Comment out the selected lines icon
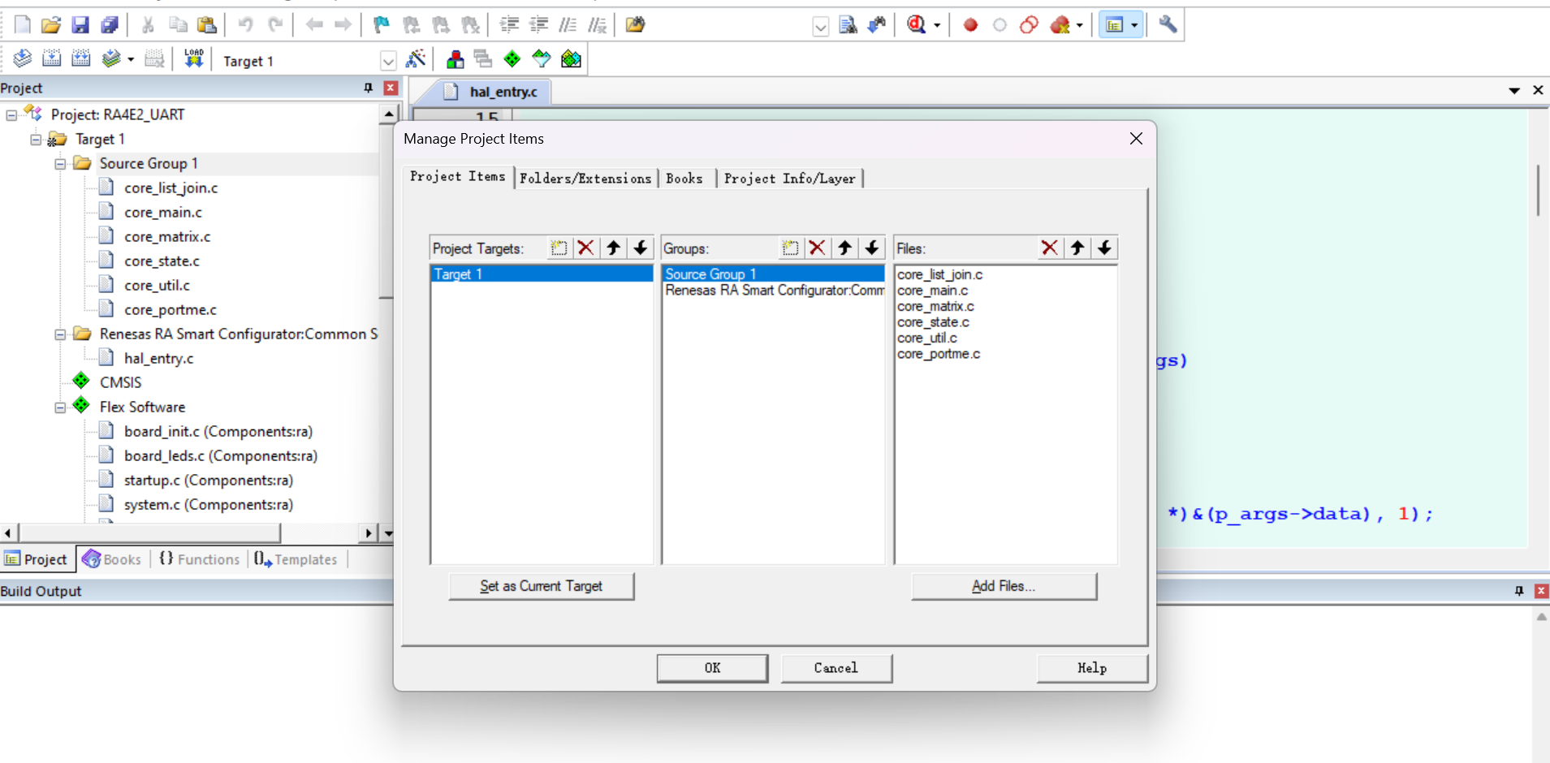Image resolution: width=1550 pixels, height=763 pixels. [568, 24]
